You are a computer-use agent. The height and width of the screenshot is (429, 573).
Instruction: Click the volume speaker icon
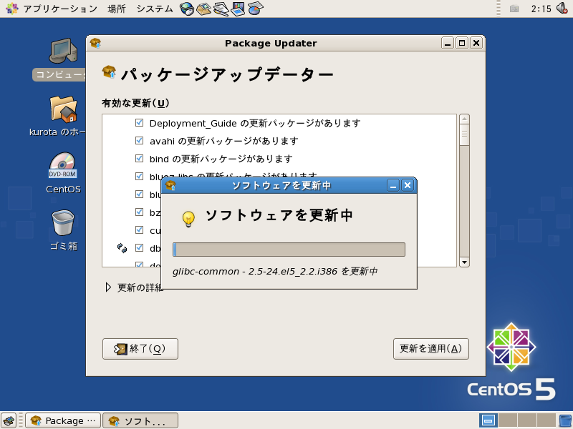pos(562,8)
